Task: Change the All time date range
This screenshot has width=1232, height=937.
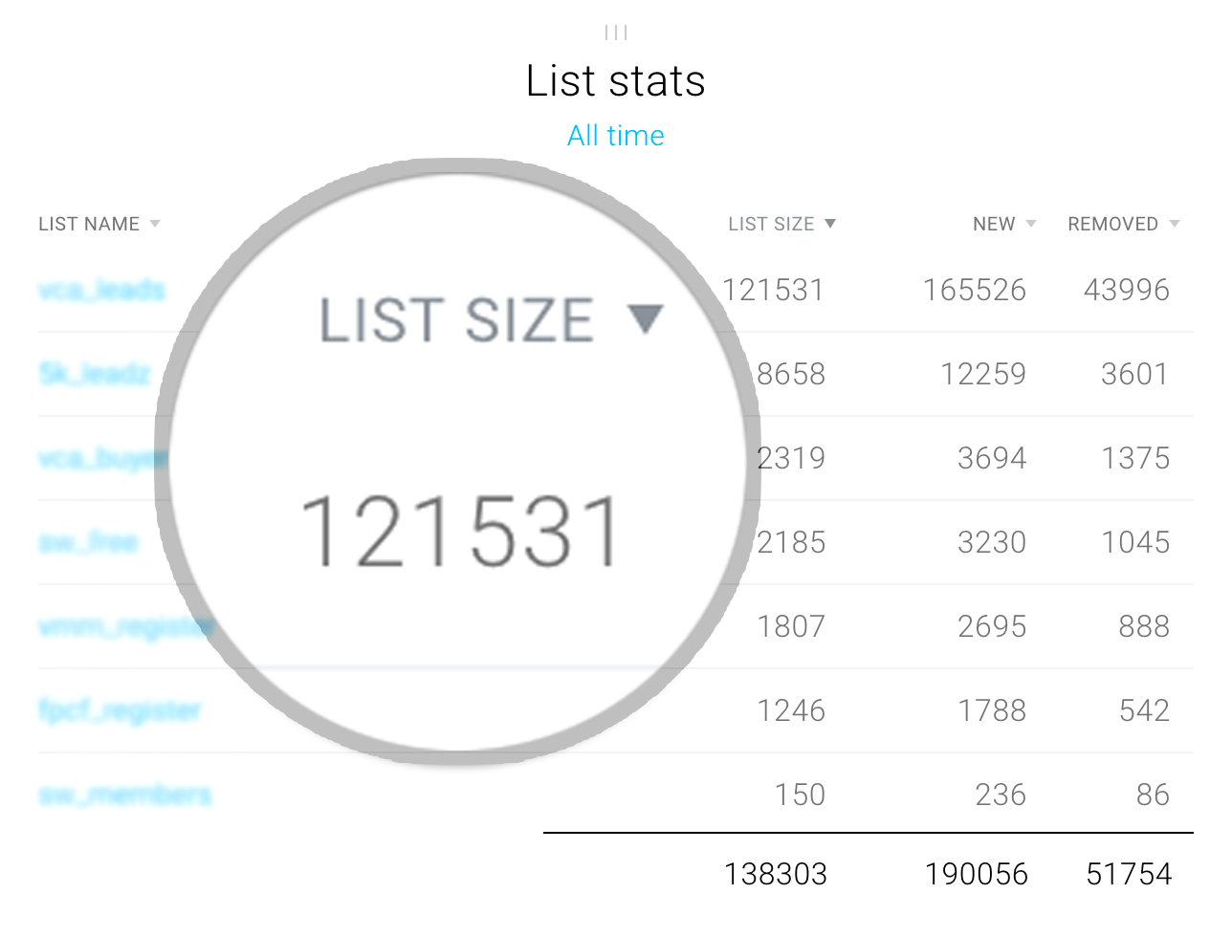Action: 615,135
